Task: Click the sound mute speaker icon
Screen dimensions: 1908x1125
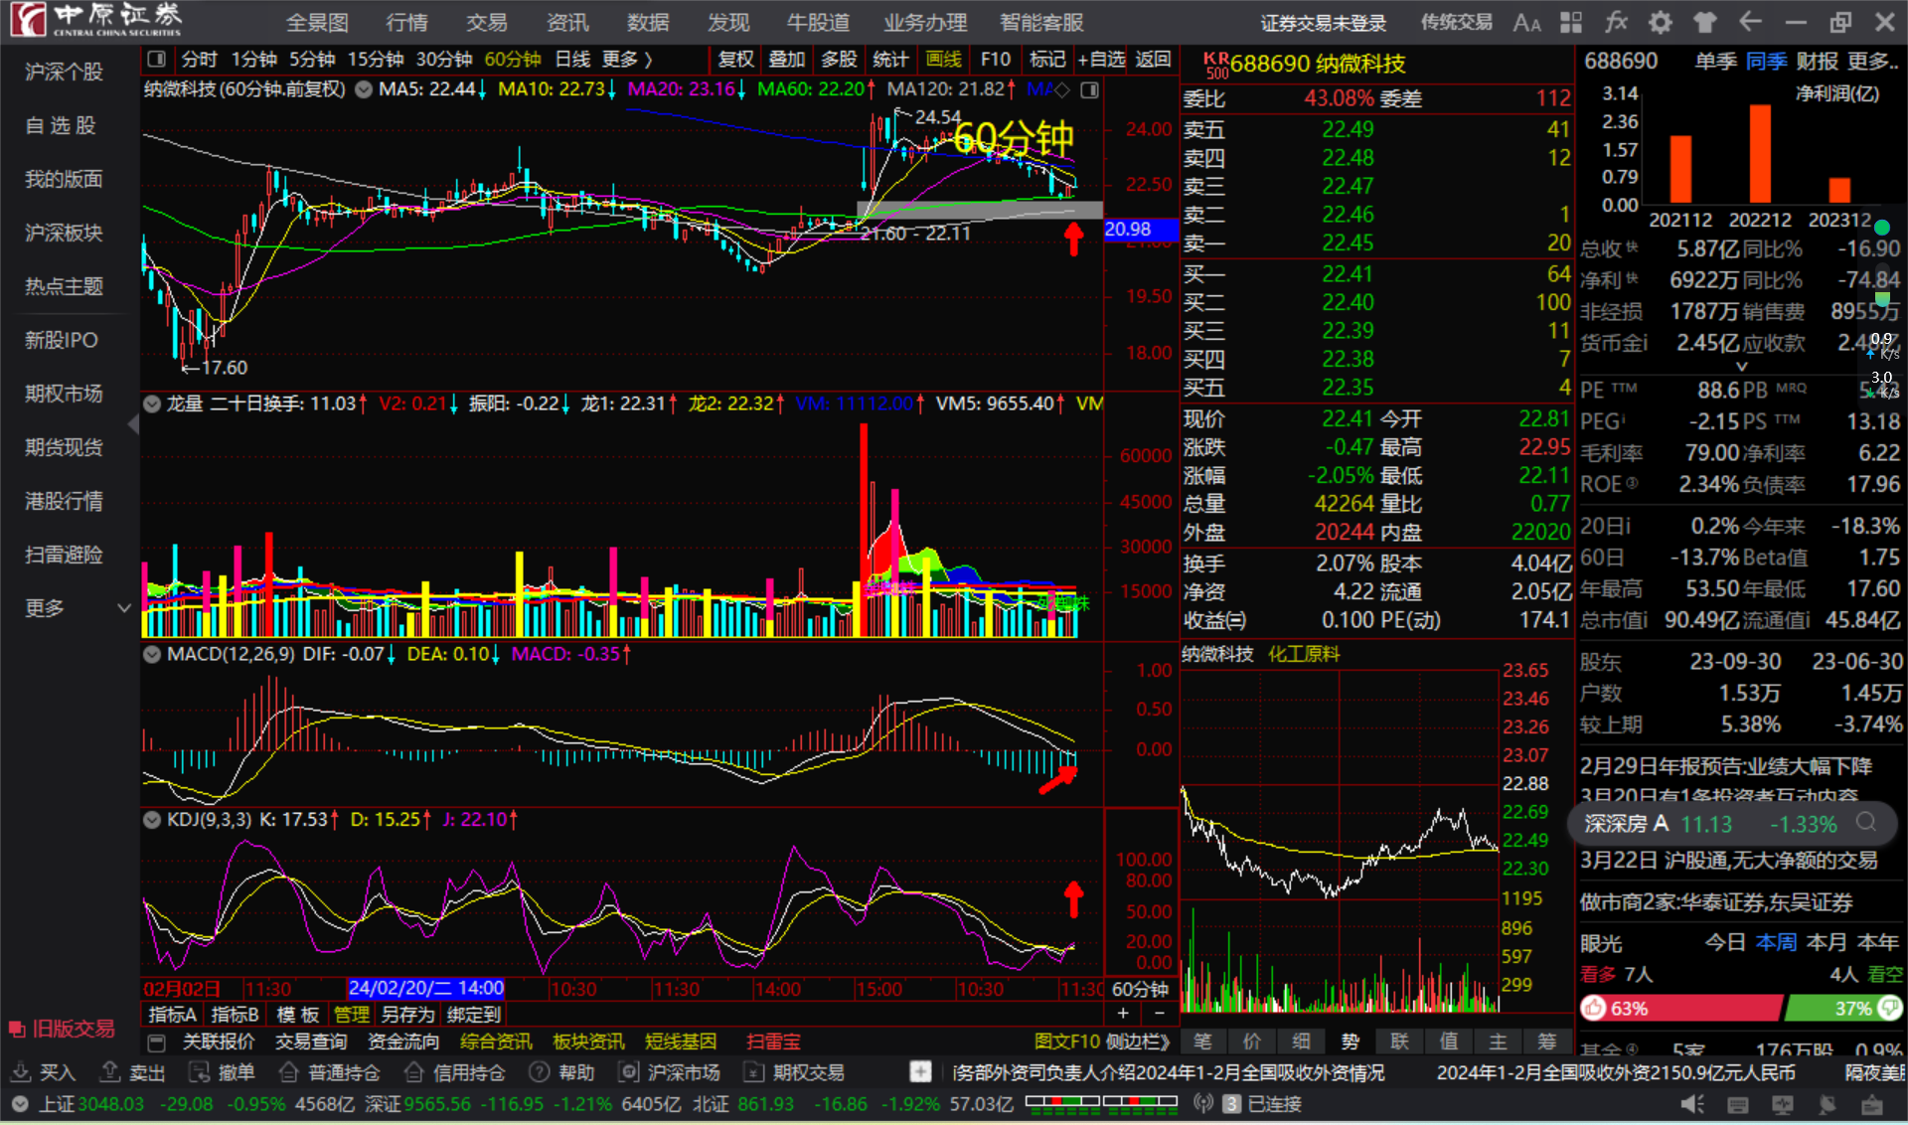Action: [1691, 1104]
